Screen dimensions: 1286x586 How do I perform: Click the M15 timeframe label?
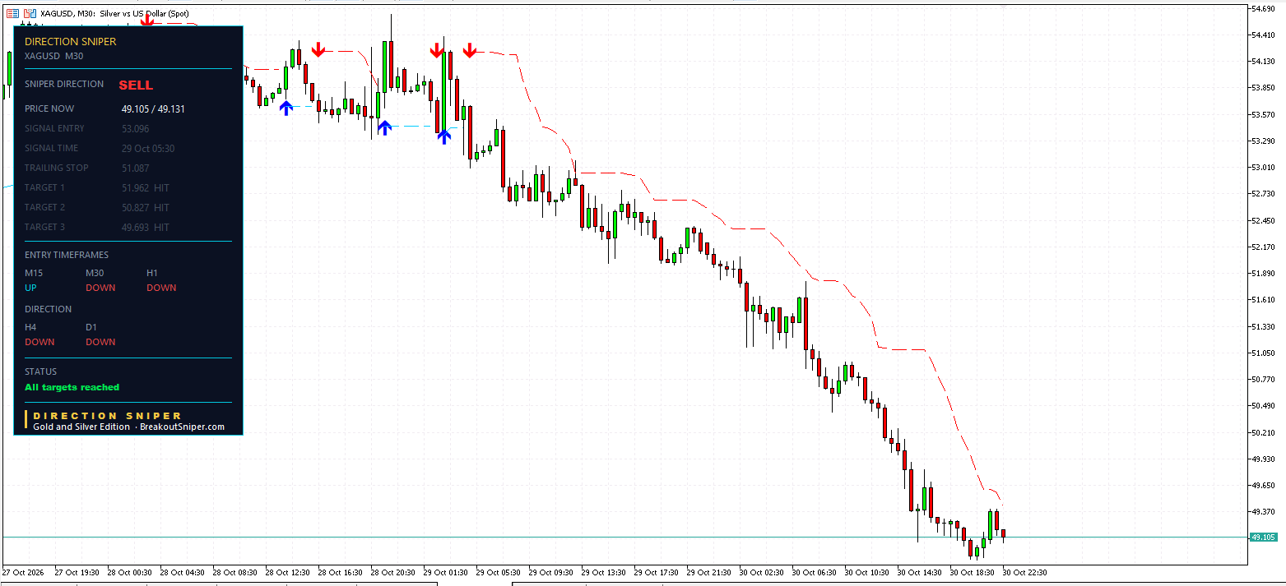(34, 273)
